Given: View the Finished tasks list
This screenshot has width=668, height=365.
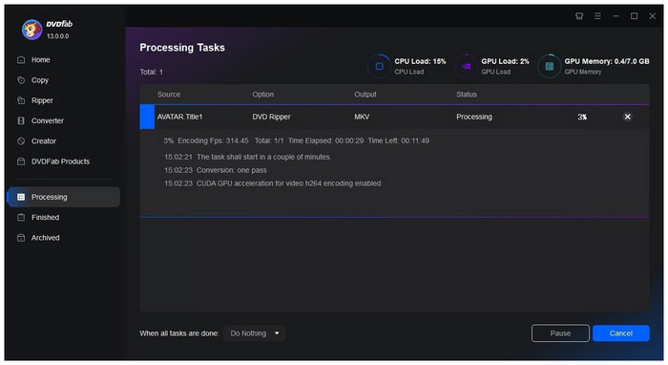Looking at the screenshot, I should coord(45,218).
